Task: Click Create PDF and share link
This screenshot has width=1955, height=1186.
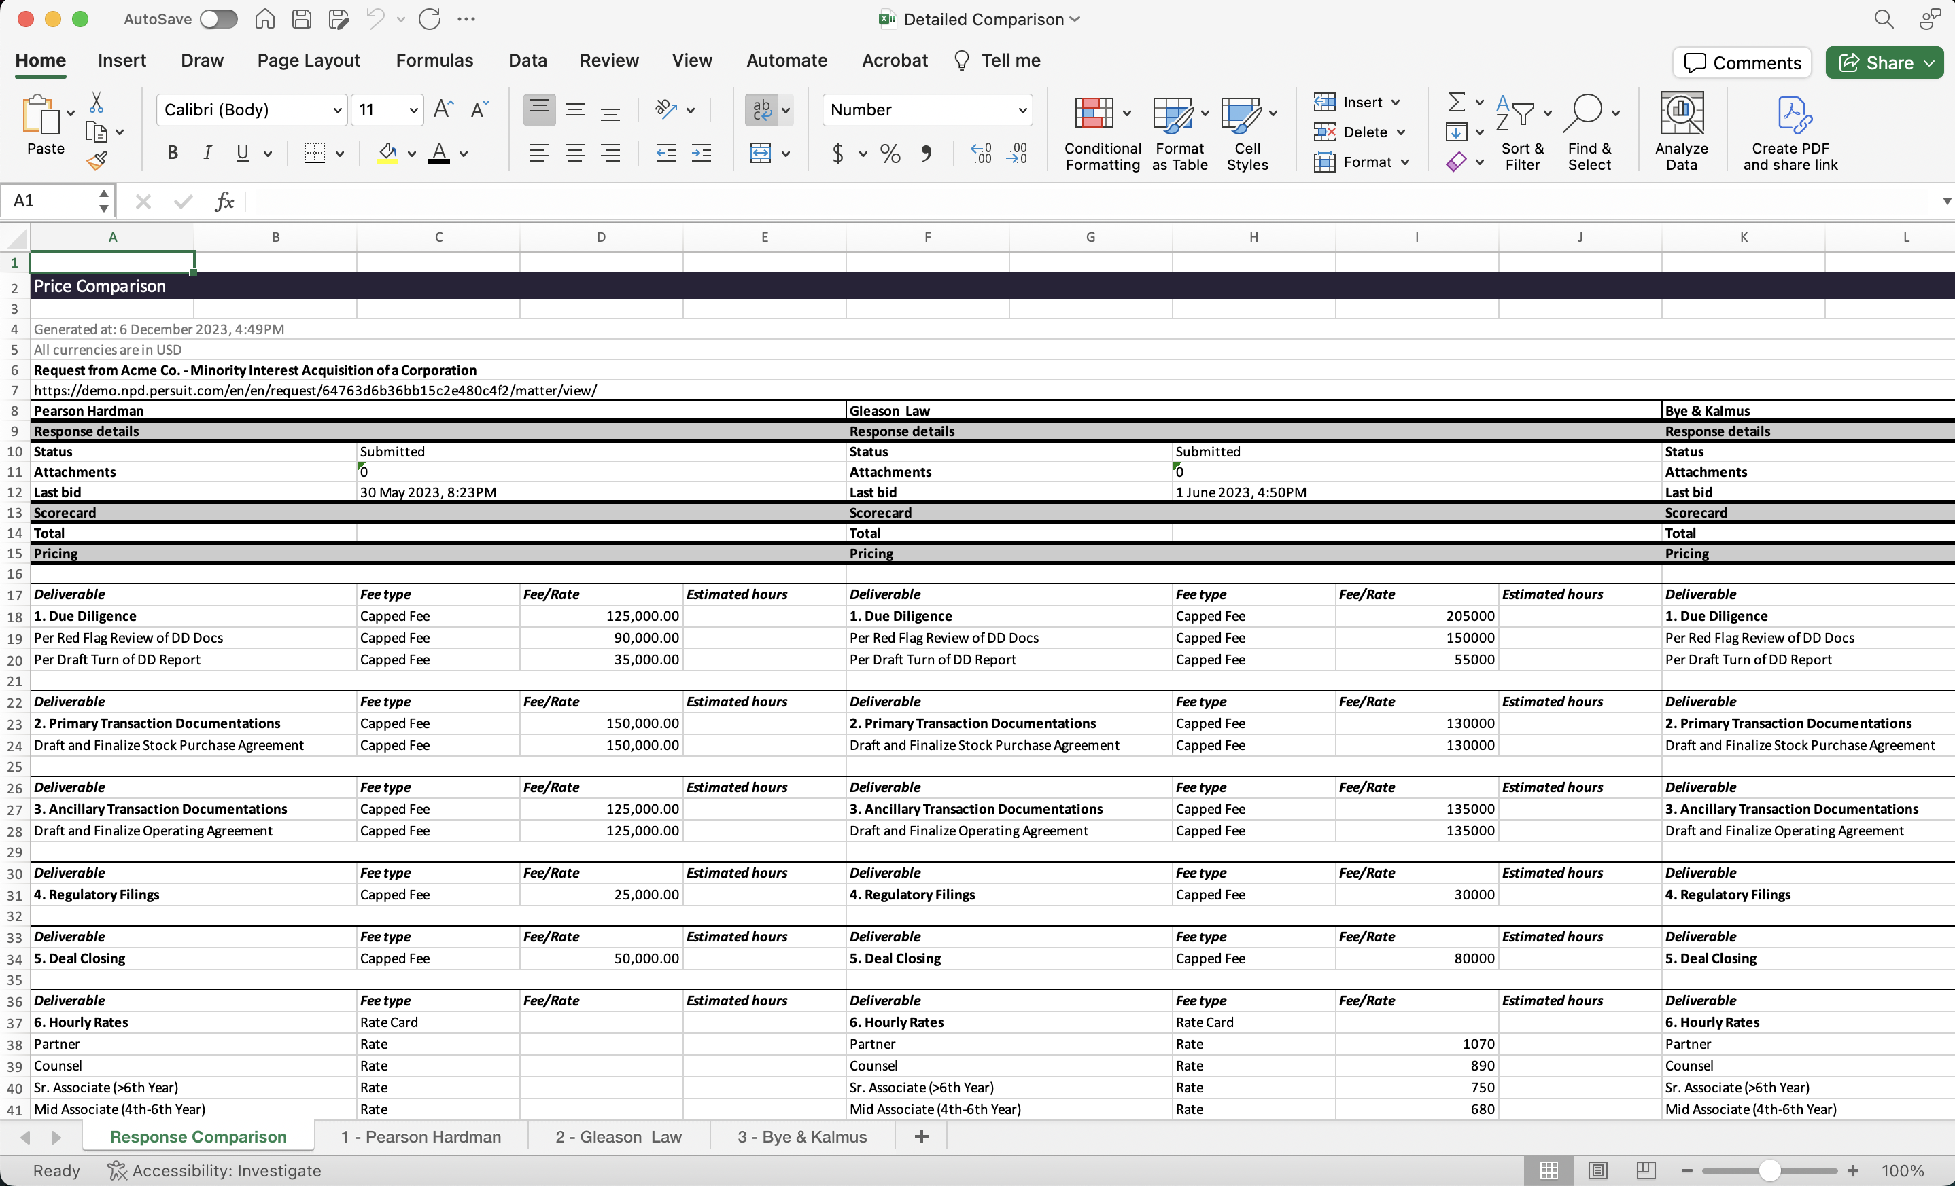Action: 1790,133
